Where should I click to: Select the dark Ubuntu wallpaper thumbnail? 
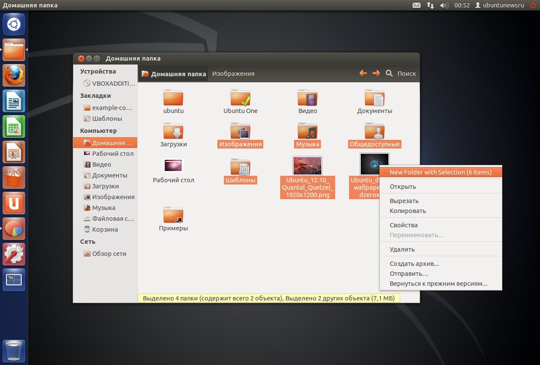(375, 165)
